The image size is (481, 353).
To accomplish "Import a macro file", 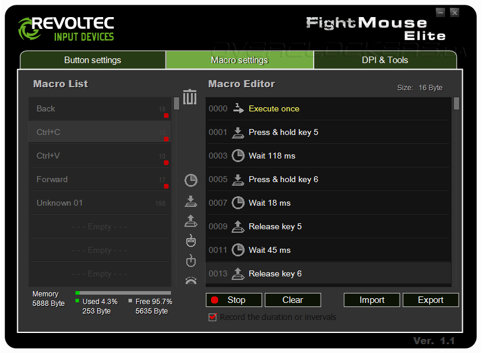I will point(372,300).
